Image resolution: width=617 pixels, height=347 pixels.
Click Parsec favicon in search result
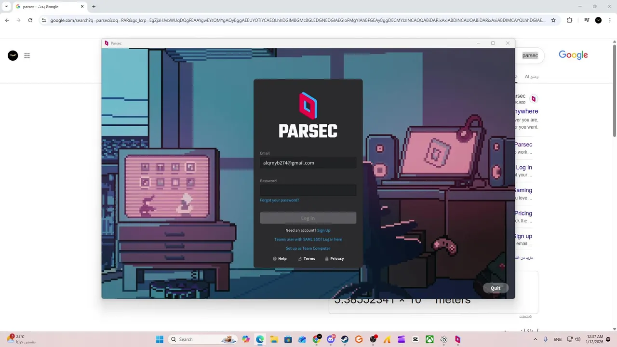click(533, 99)
